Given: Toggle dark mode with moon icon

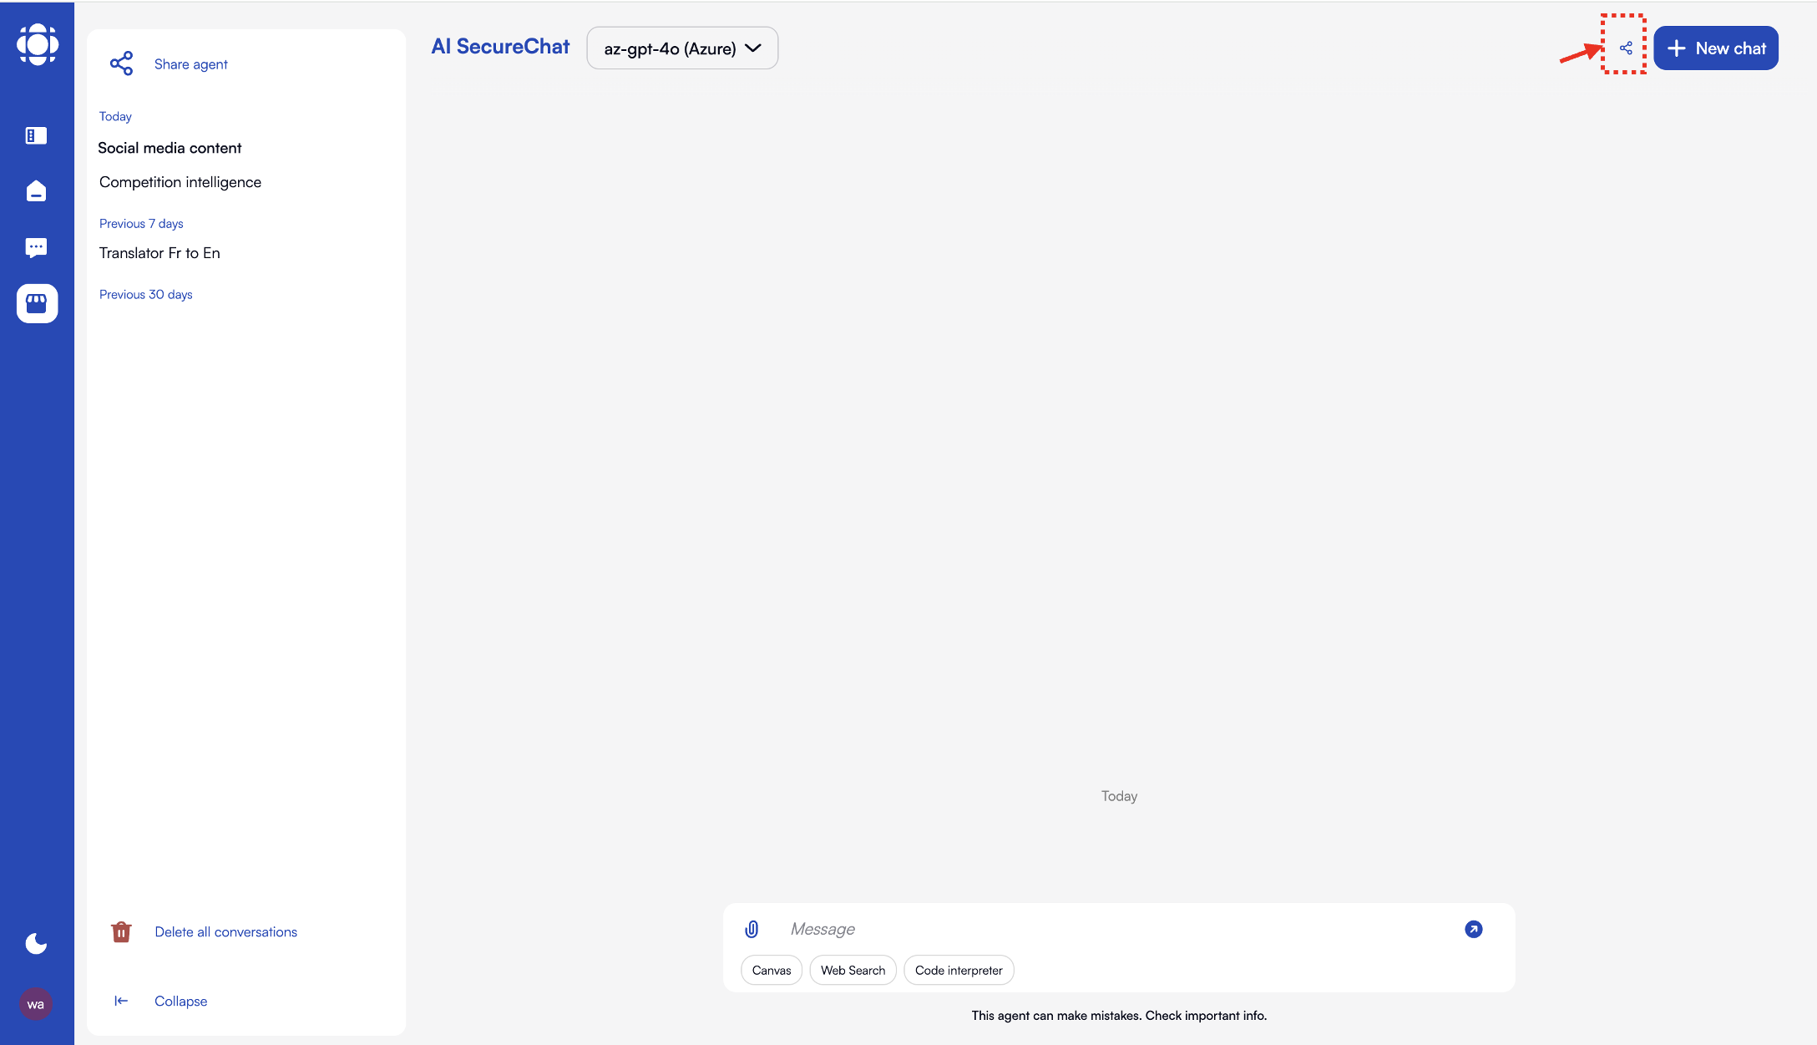Looking at the screenshot, I should (x=36, y=943).
